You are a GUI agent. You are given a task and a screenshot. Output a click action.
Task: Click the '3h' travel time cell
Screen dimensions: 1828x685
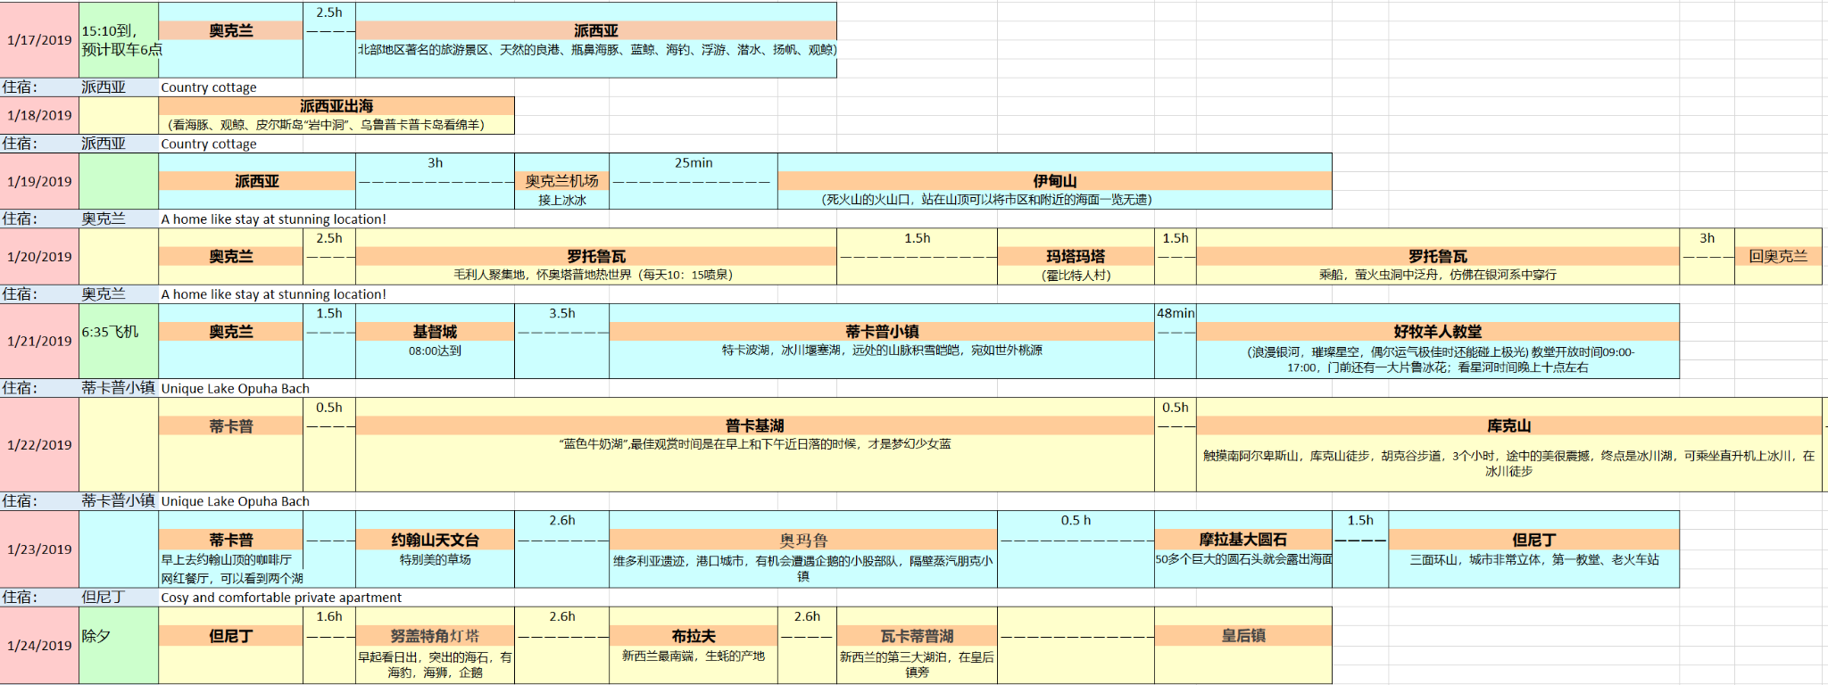coord(435,162)
